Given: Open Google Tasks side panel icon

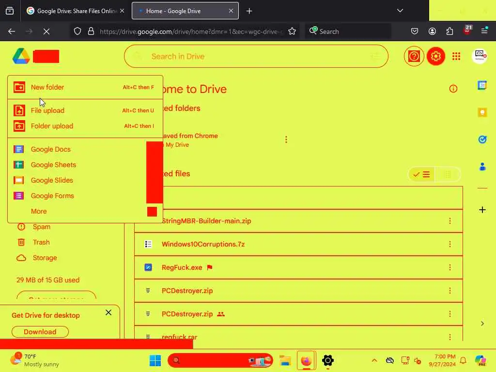Looking at the screenshot, I should click(482, 139).
